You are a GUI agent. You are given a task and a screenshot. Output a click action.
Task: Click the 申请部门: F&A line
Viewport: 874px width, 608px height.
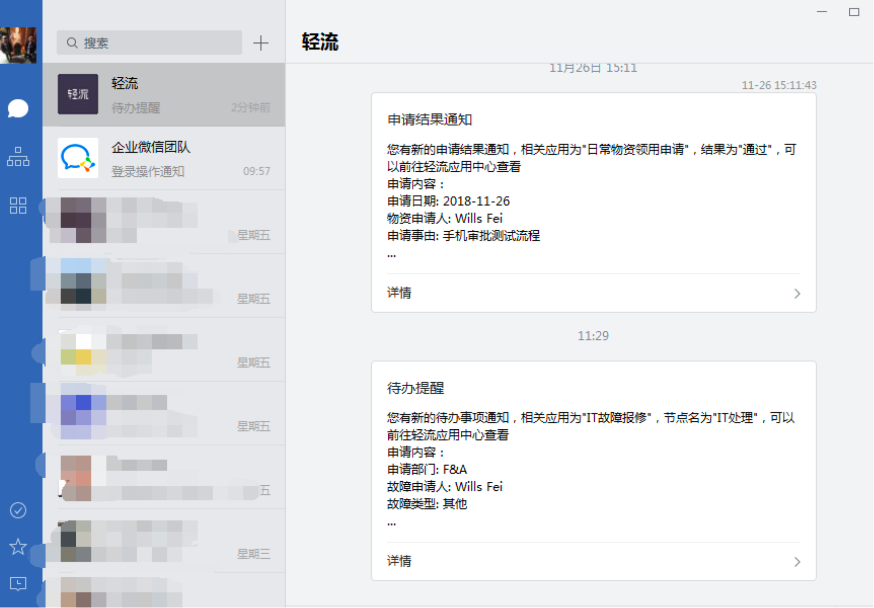click(x=427, y=469)
